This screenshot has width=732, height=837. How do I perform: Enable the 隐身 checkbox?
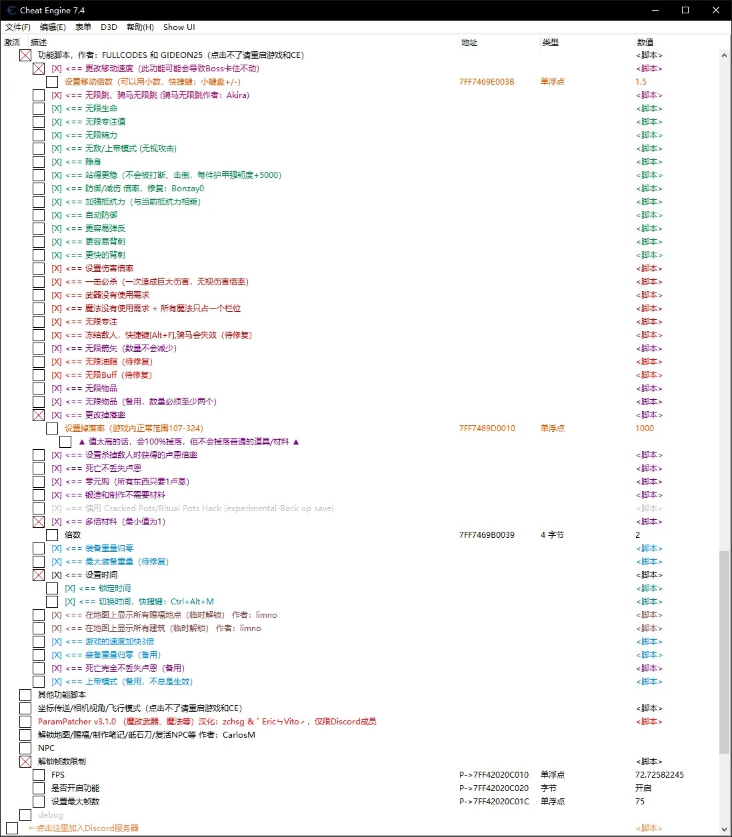(39, 162)
